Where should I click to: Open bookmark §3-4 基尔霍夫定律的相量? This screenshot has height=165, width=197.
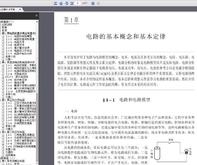pyautogui.click(x=21, y=112)
